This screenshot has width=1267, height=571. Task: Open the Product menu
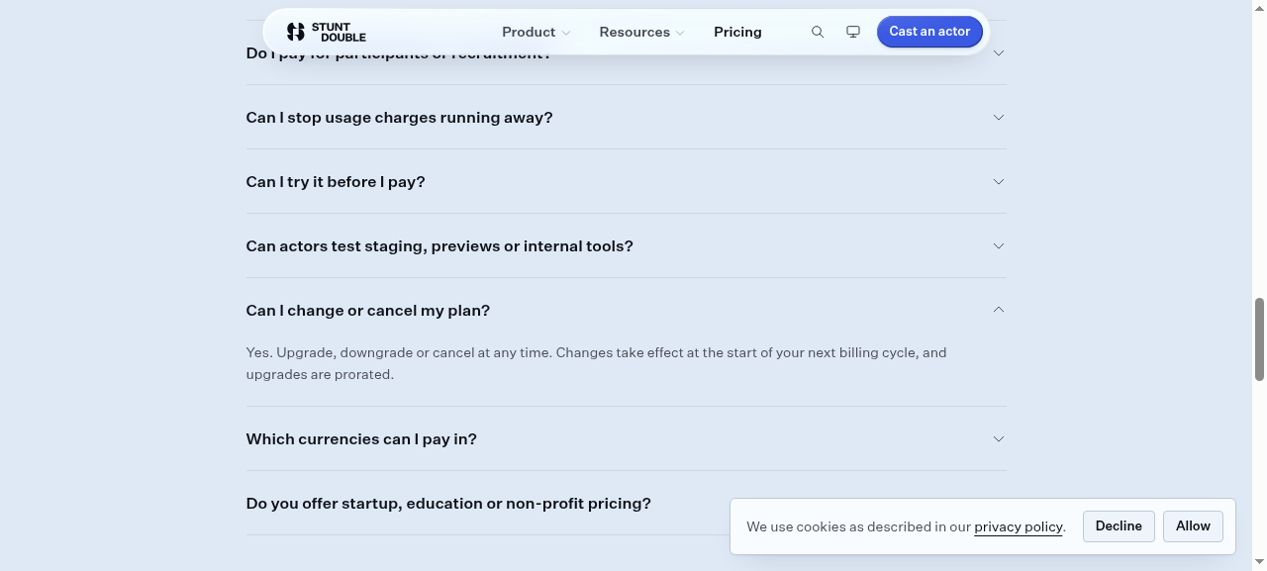[x=536, y=32]
